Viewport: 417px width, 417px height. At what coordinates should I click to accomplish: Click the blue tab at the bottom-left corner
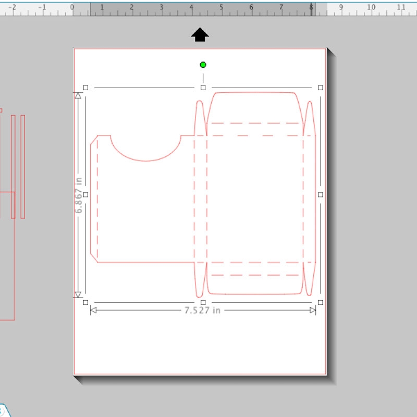click(x=5, y=410)
